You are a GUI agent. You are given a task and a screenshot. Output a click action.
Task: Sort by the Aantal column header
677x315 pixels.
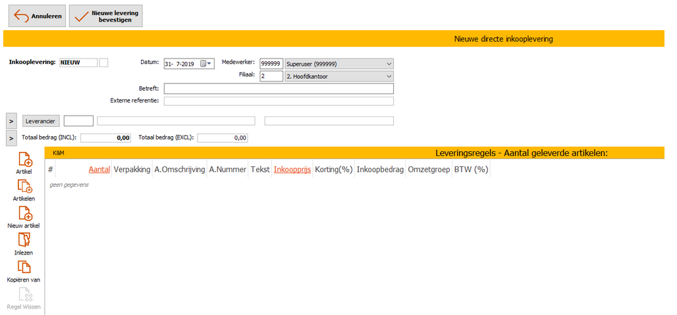99,169
